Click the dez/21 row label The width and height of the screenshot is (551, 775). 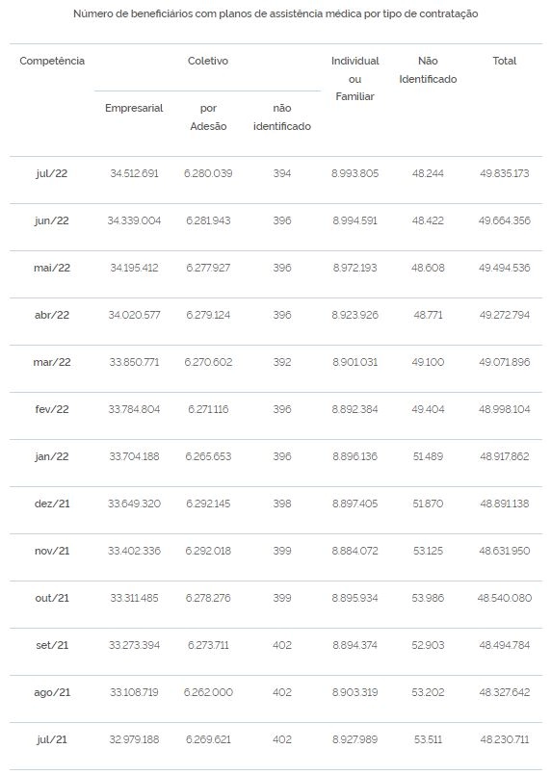[x=52, y=504]
